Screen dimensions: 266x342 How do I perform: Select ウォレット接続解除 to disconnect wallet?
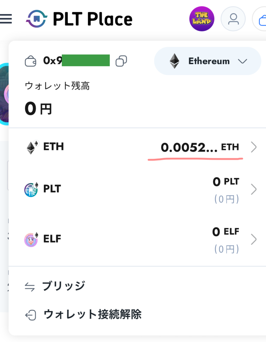(x=93, y=314)
